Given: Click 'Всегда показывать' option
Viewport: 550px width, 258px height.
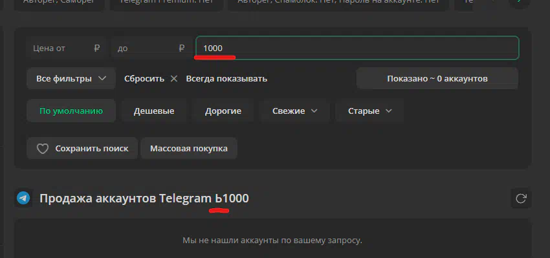Looking at the screenshot, I should 226,78.
